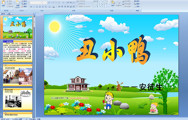Screen dimensions: 188x120
Task: Select the Format Painter brush
Action: coord(10,6)
